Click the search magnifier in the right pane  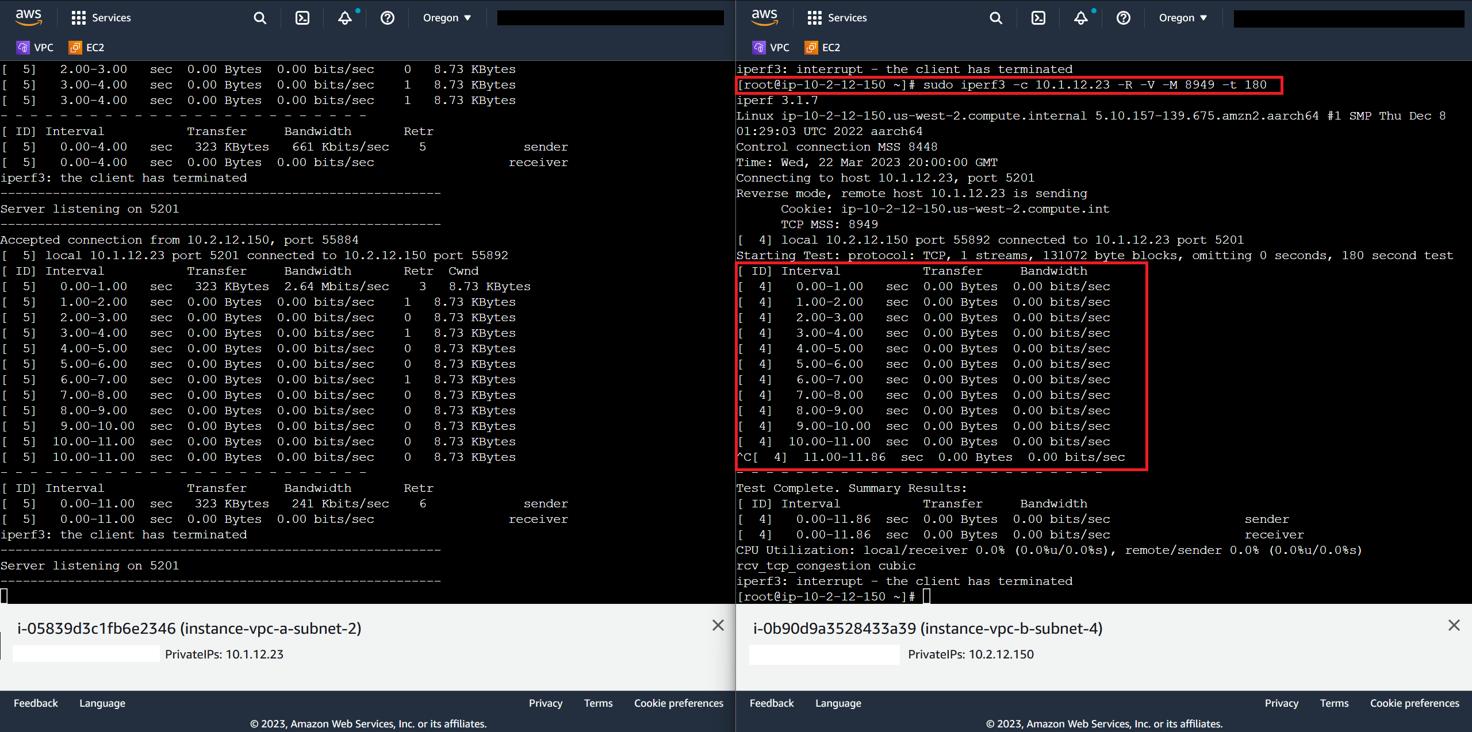[995, 18]
